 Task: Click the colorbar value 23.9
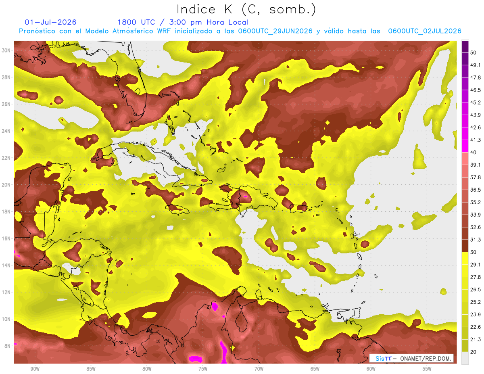pos(475,314)
